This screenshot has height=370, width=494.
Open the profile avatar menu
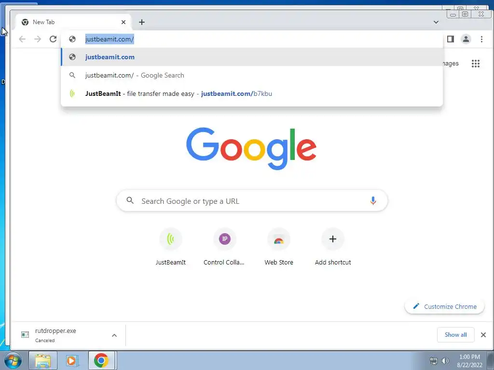click(466, 39)
